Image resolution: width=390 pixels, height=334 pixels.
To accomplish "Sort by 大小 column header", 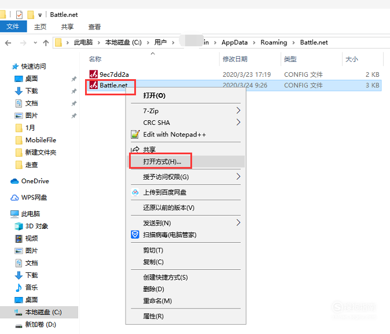I will click(x=352, y=59).
